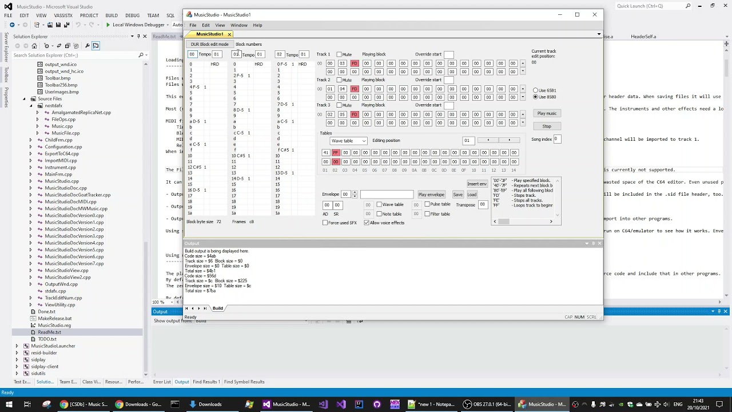Enable the Note table checkbox
The image size is (732, 412).
pos(379,214)
